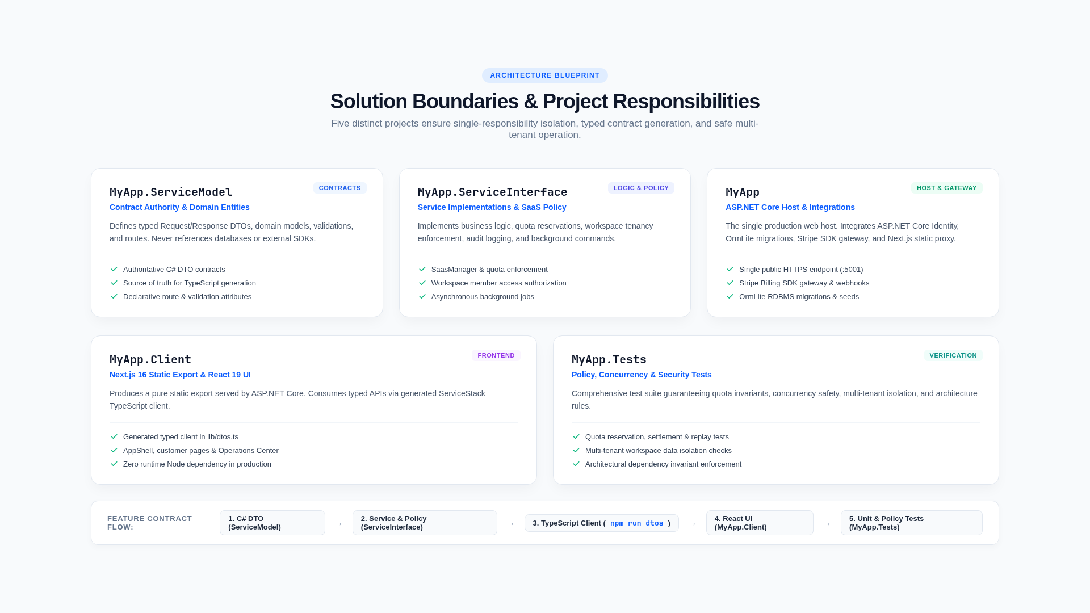Screen dimensions: 1090x613
Task: Click checkmark beside 'AppShell, customer pages & Operations Center'
Action: coord(114,450)
